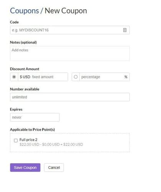The image size is (161, 192).
Task: Focus the Number available unlimited field
Action: click(70, 97)
